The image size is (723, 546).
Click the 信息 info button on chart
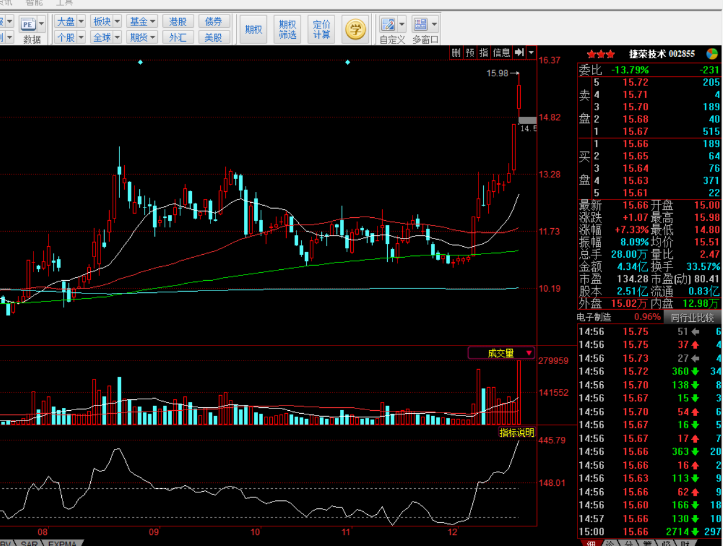[502, 53]
